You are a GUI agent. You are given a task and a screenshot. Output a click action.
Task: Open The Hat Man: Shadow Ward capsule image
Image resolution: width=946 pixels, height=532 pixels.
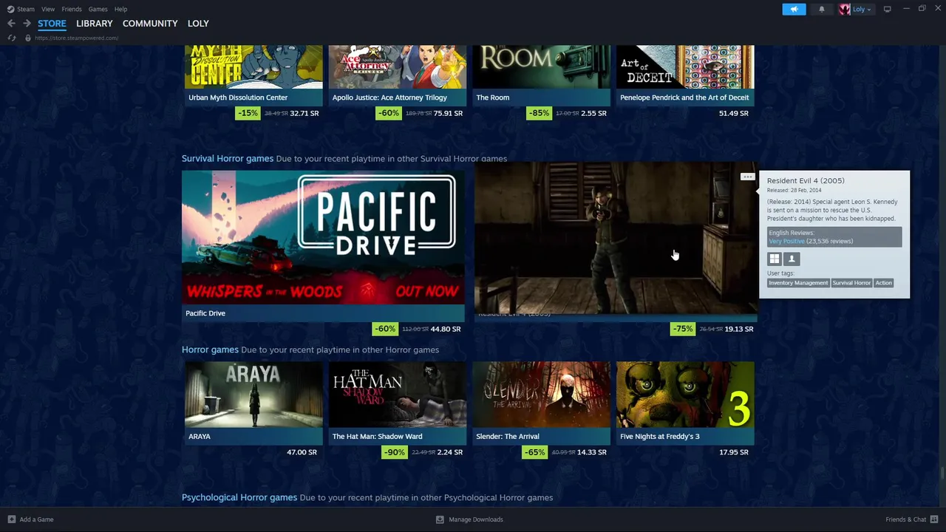[398, 395]
